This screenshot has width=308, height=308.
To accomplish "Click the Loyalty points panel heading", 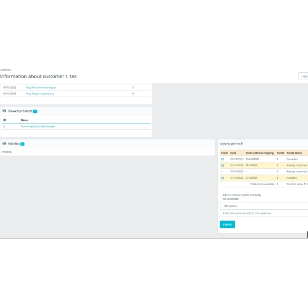I will pyautogui.click(x=231, y=144).
